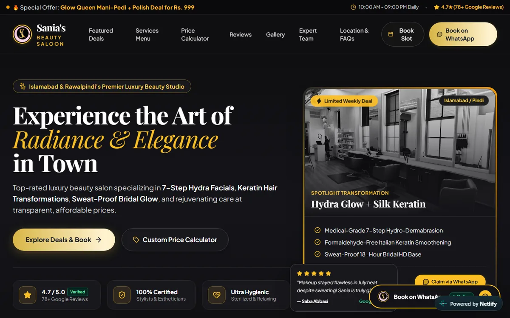The width and height of the screenshot is (510, 318).
Task: Go to the Expert Team section
Action: (308, 34)
